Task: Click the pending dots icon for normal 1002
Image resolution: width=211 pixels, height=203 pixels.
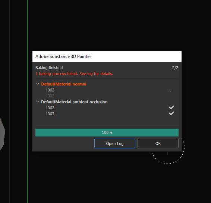Action: pos(170,91)
